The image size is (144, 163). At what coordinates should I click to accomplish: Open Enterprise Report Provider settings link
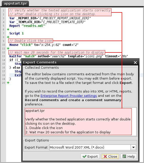pos(69,96)
